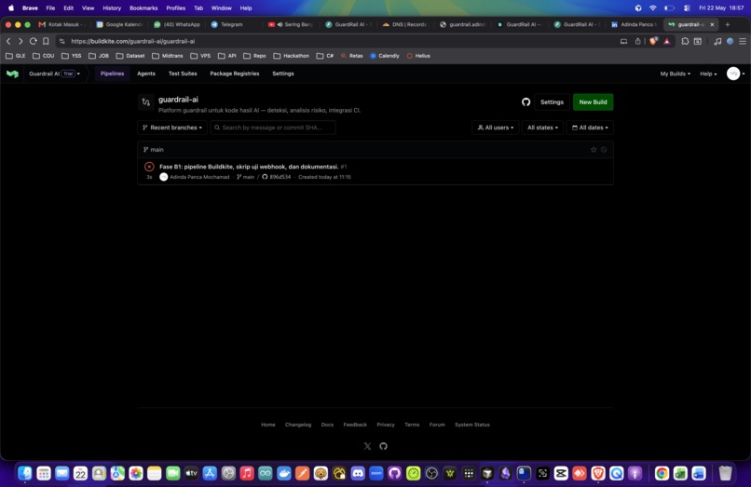Screen dimensions: 751x487
Task: Open the pipeline's GitHub repository icon
Action: (526, 102)
